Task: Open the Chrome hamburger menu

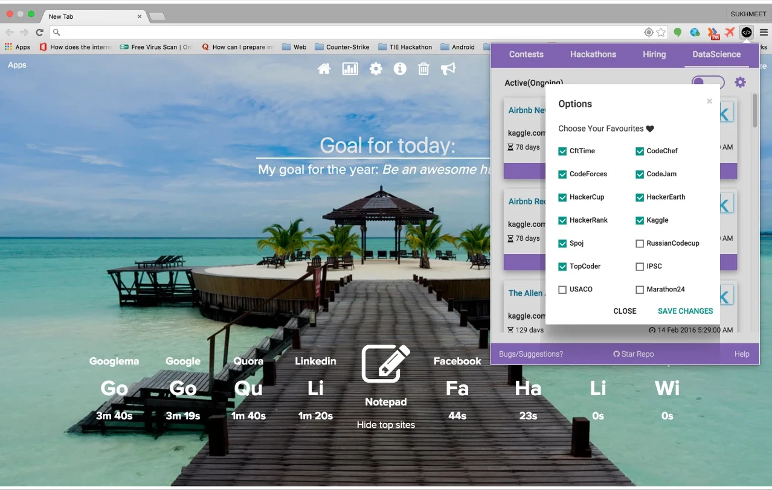Action: click(764, 32)
